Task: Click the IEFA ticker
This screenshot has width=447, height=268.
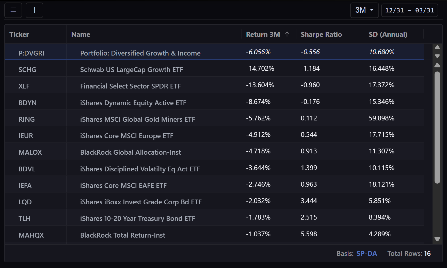Action: (x=25, y=185)
